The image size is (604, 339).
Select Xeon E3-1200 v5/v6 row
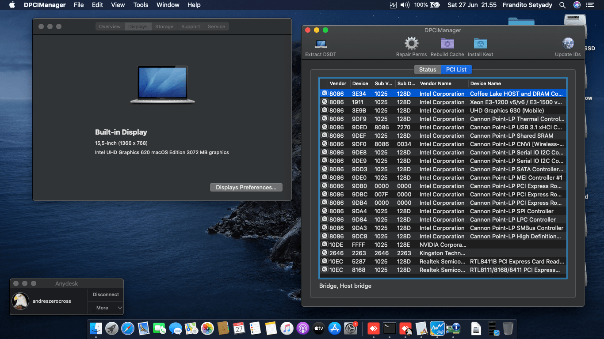coord(443,102)
